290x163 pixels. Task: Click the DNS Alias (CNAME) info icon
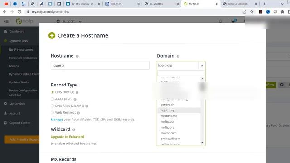coord(87,106)
